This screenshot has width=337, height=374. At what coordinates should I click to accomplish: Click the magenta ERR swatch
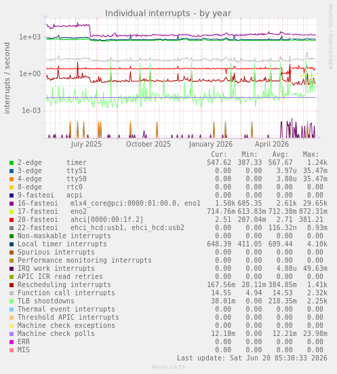(x=12, y=342)
